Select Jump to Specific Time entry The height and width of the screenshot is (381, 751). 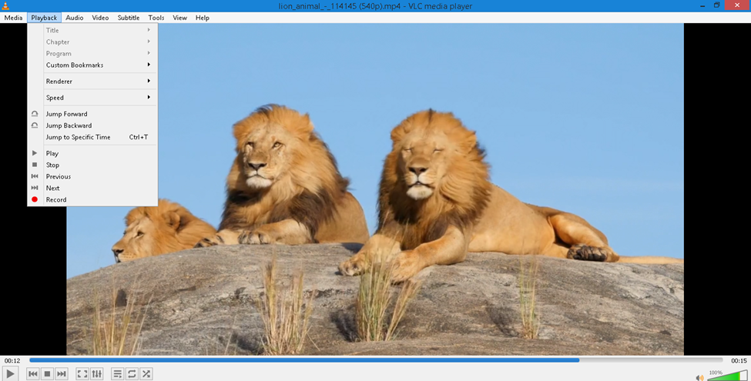coord(92,137)
